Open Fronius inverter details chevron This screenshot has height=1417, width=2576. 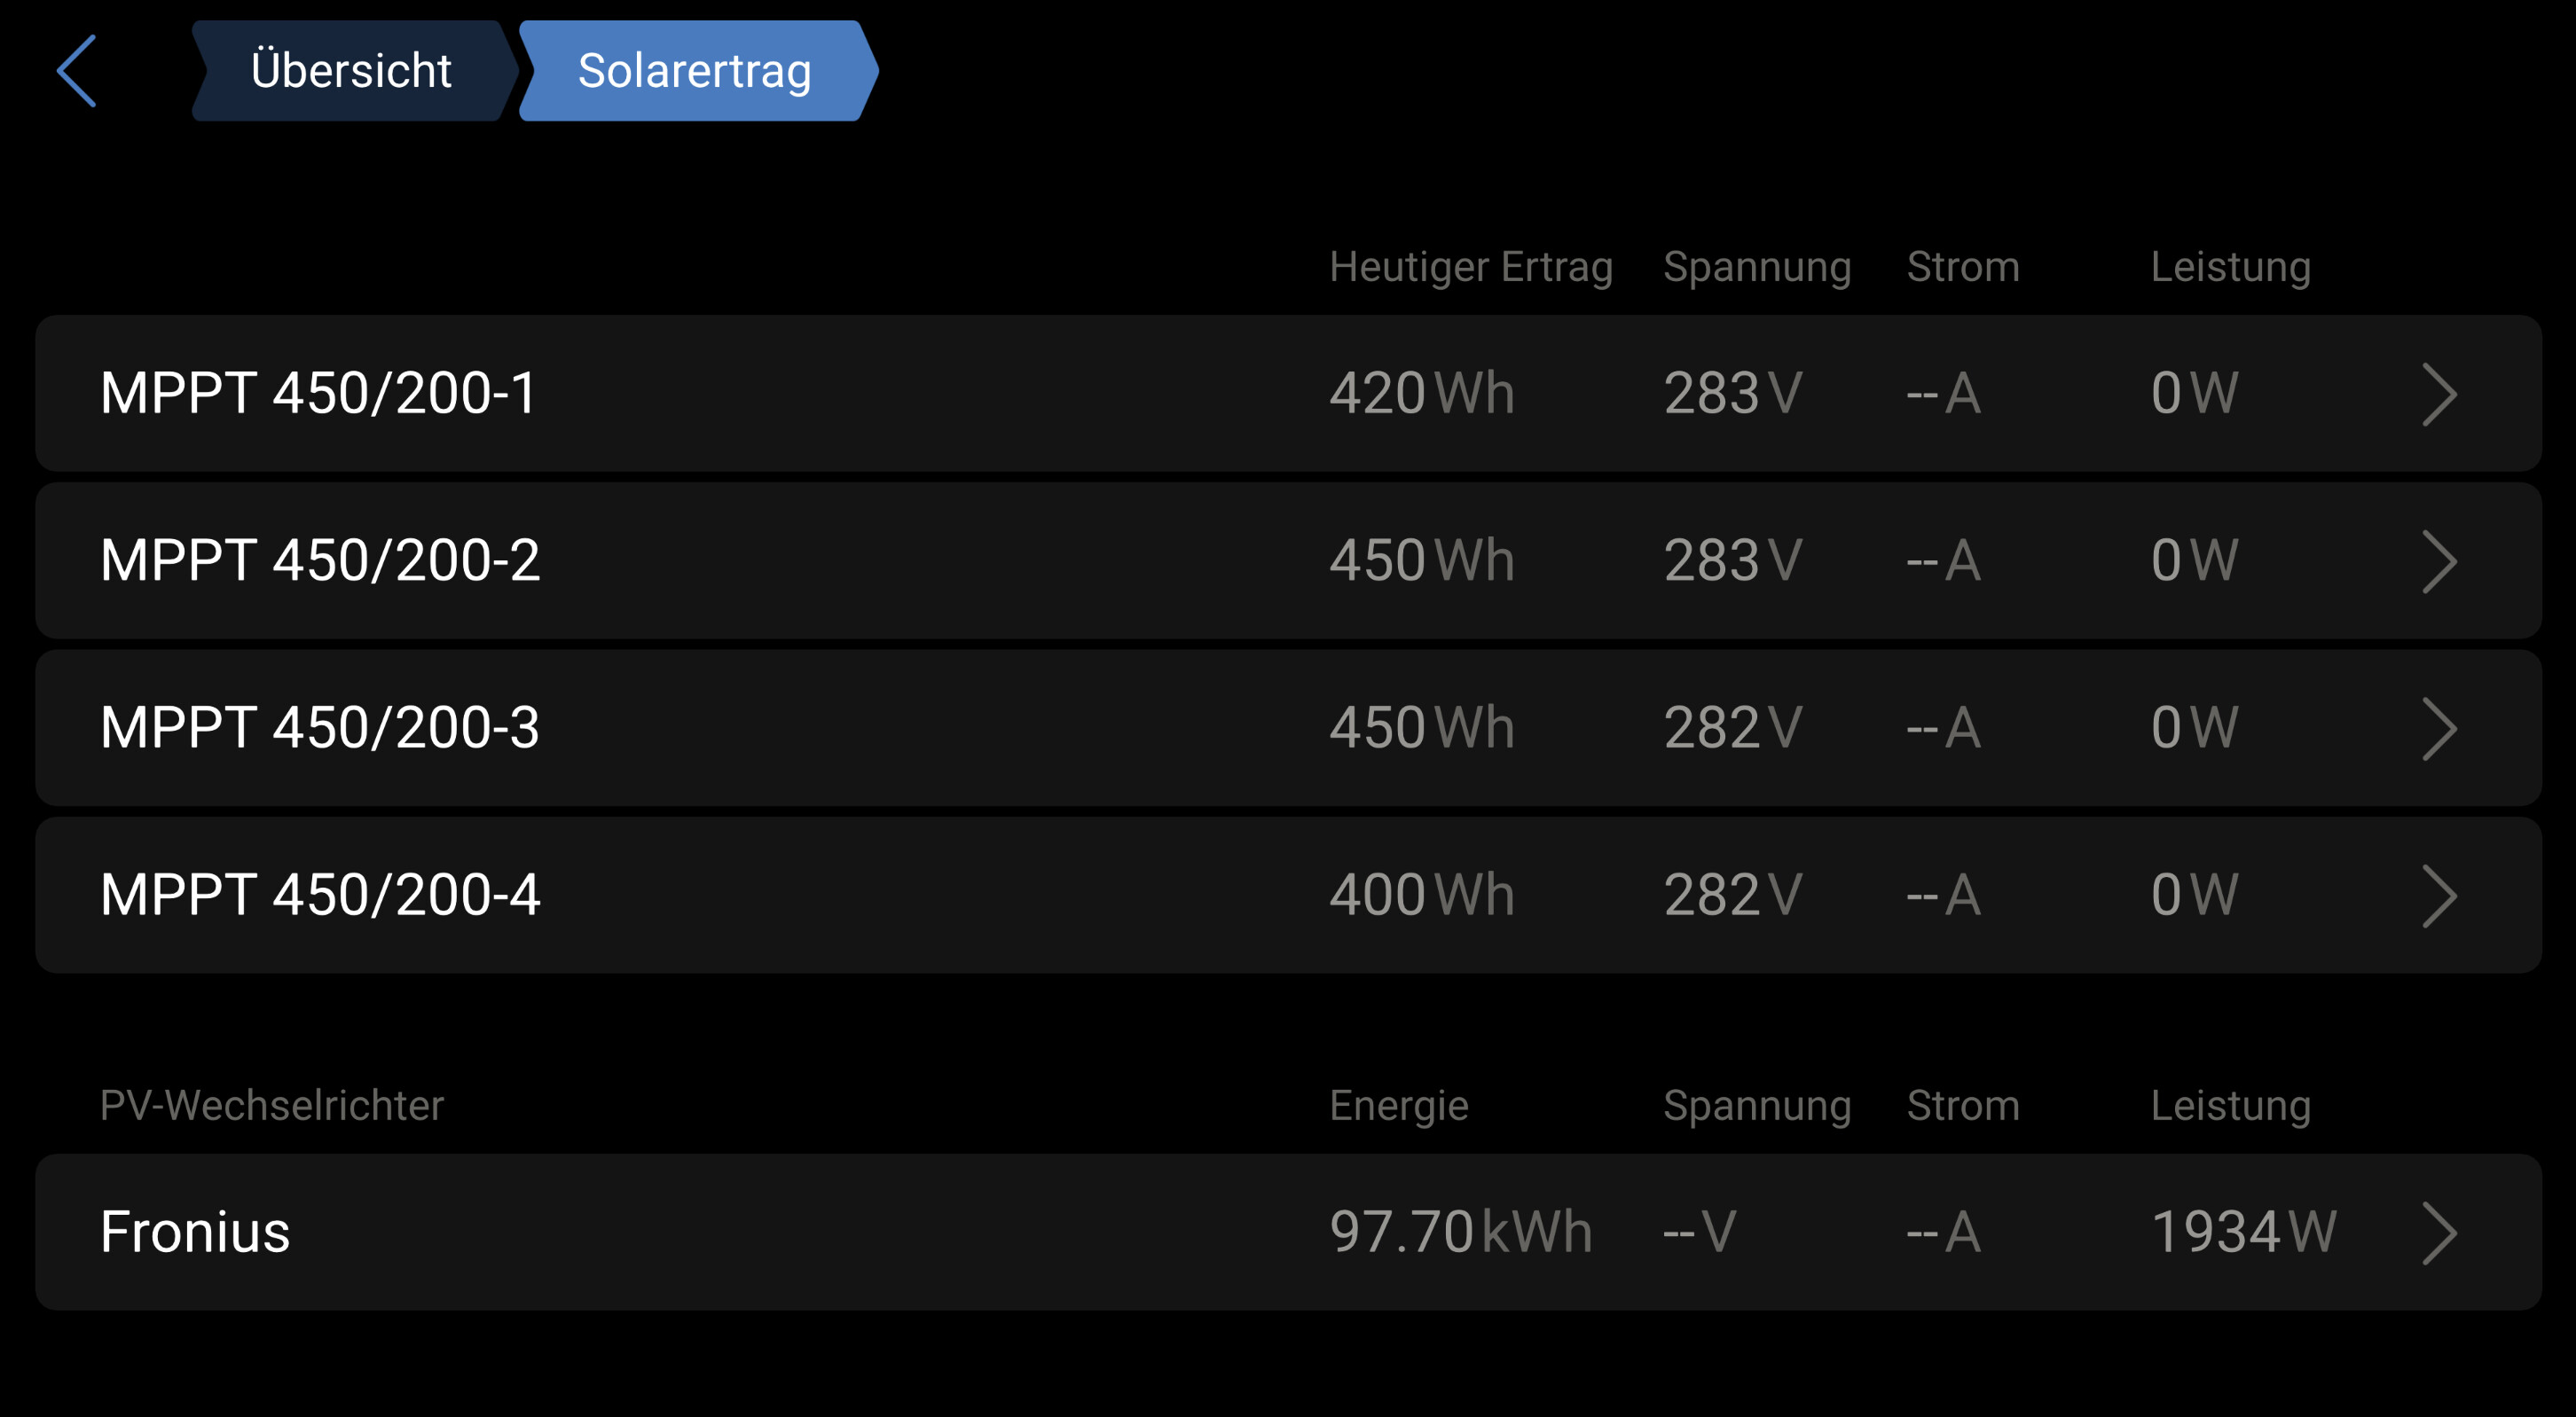[x=2439, y=1233]
